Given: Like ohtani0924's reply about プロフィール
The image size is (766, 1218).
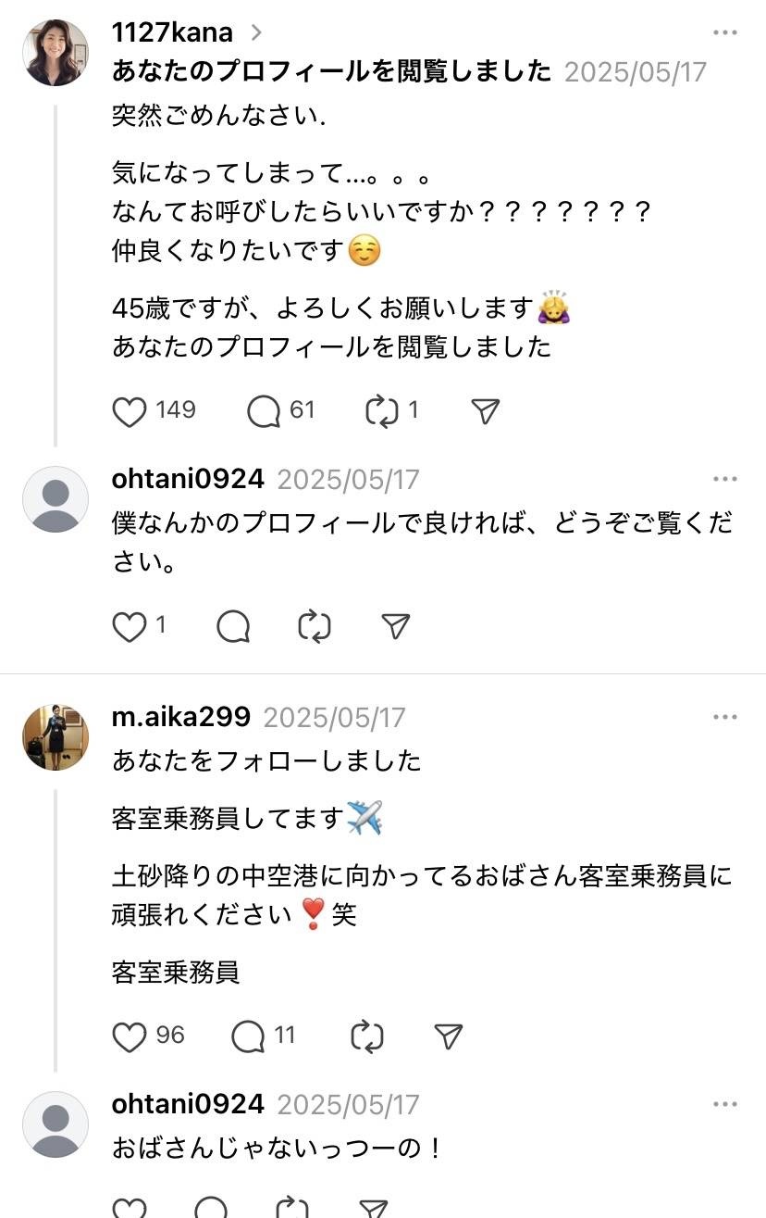Looking at the screenshot, I should point(130,627).
